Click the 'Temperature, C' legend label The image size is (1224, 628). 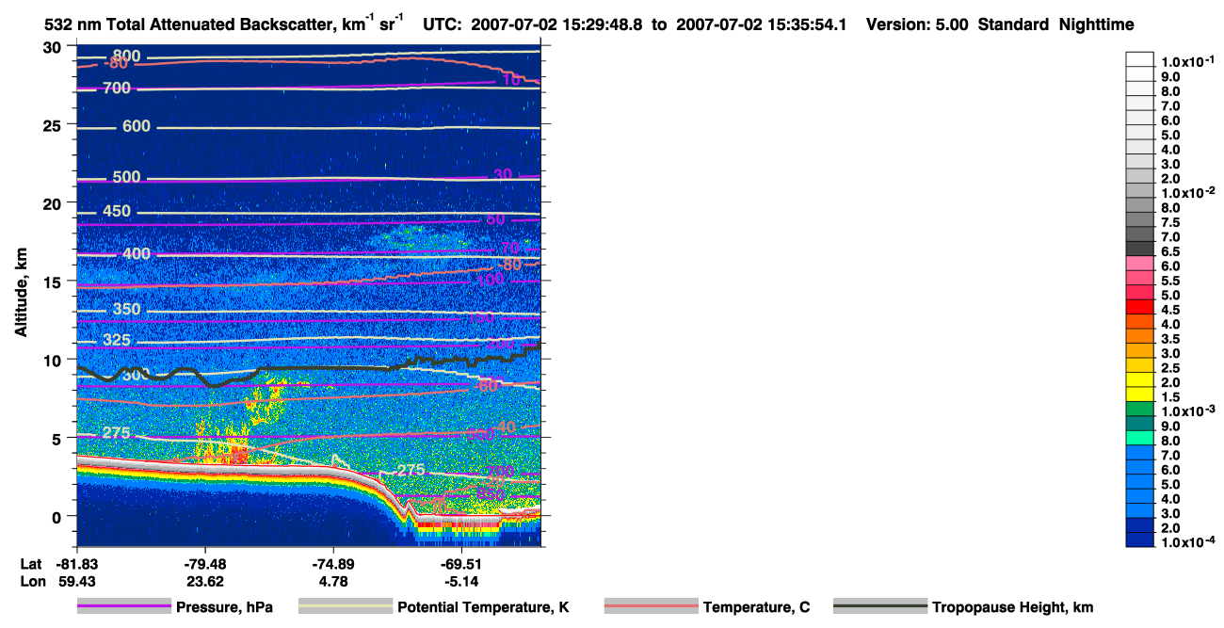[x=756, y=607]
